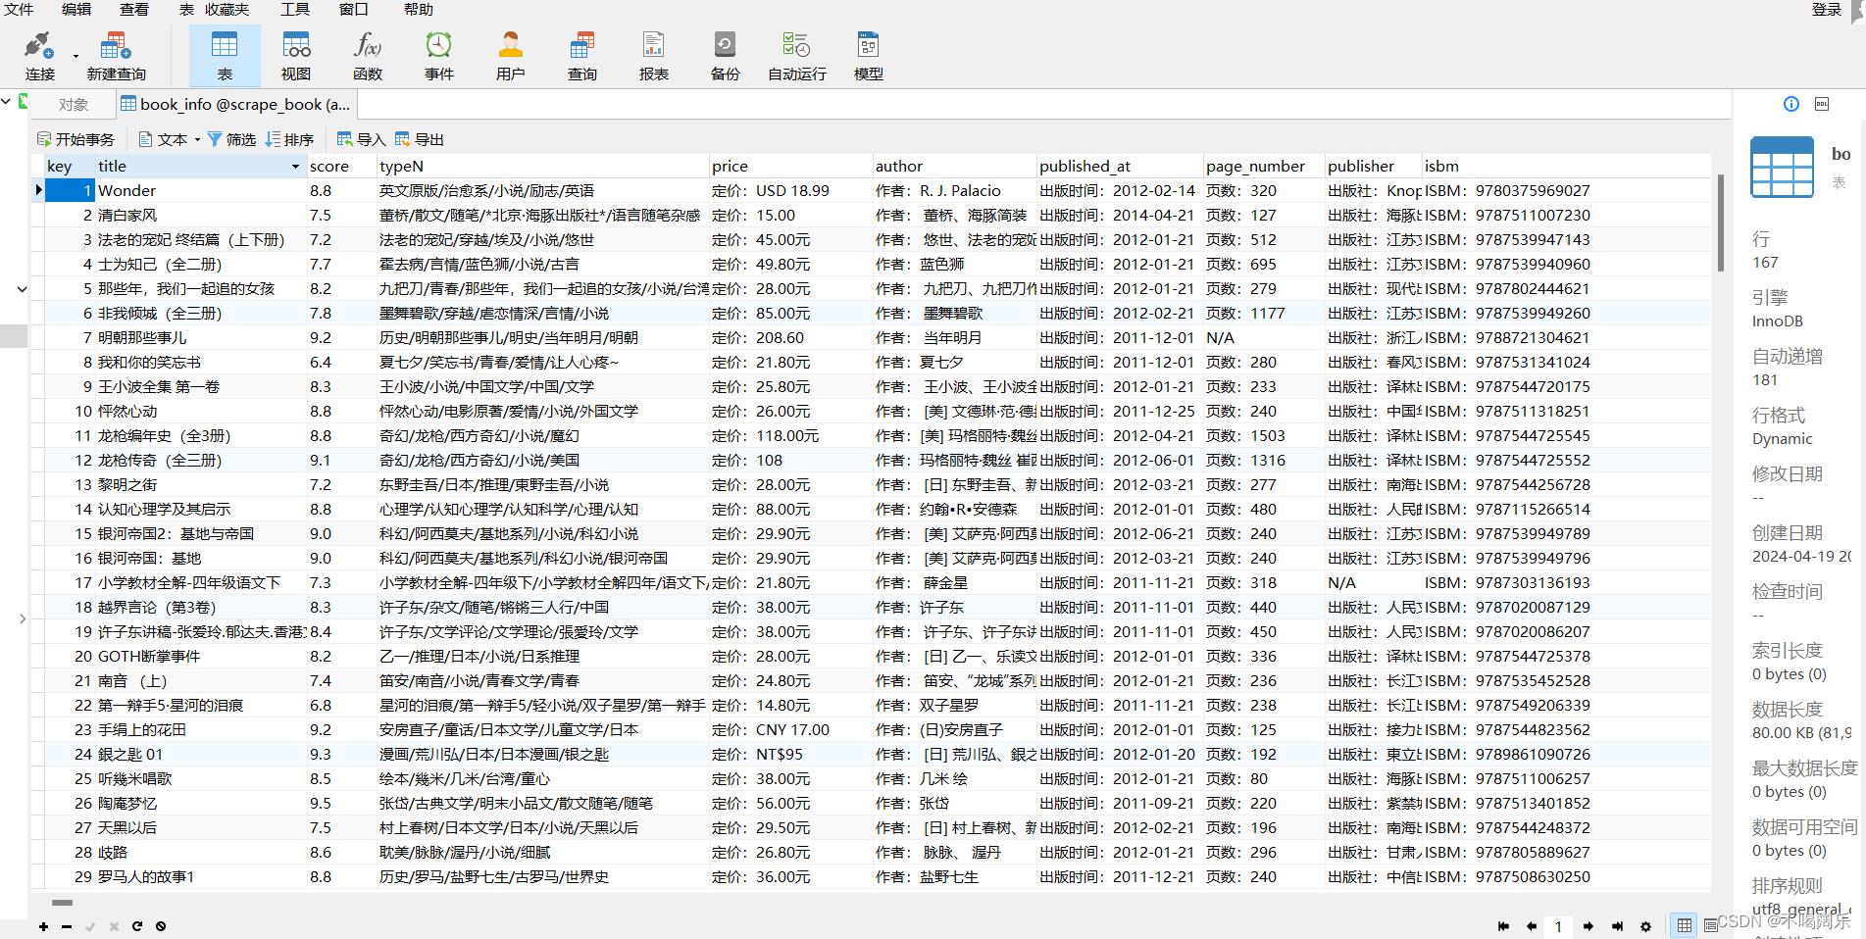The image size is (1866, 939).
Task: Switch to the 对象 objects tab
Action: (73, 104)
